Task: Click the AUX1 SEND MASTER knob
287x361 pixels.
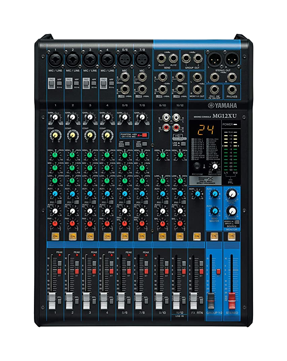Action: click(215, 194)
